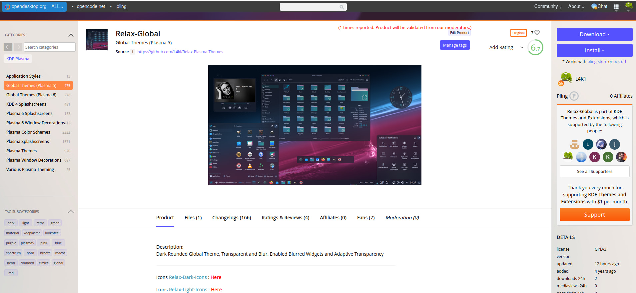Click the back arrow in categories panel
Image resolution: width=636 pixels, height=293 pixels.
pos(8,47)
